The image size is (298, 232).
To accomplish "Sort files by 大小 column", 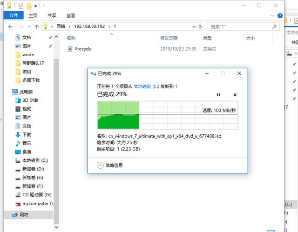I will click(251, 38).
